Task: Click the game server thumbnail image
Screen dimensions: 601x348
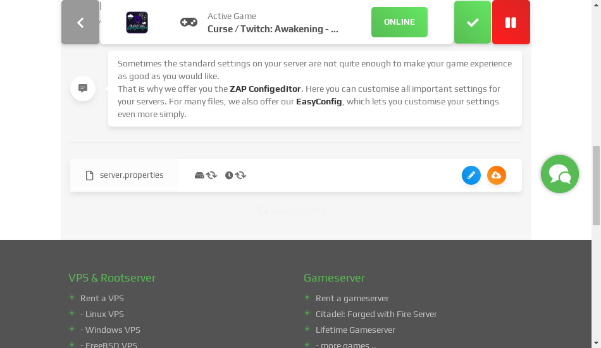Action: pyautogui.click(x=137, y=23)
